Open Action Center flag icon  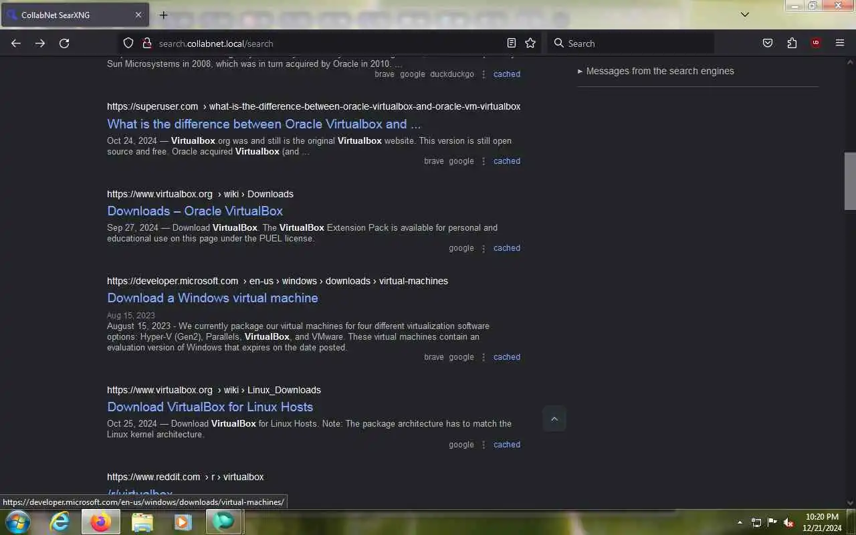click(x=772, y=522)
